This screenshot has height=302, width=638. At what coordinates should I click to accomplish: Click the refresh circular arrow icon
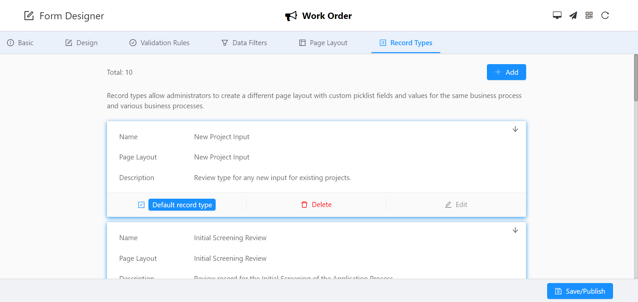pyautogui.click(x=605, y=15)
